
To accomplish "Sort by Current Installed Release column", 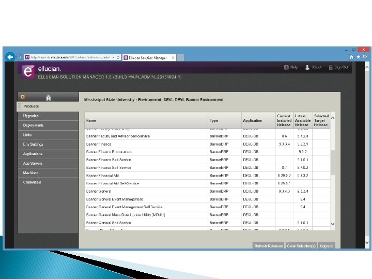I will 284,120.
